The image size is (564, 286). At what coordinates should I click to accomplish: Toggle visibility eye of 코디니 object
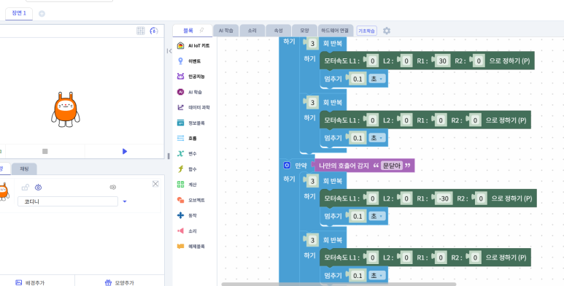(x=38, y=187)
